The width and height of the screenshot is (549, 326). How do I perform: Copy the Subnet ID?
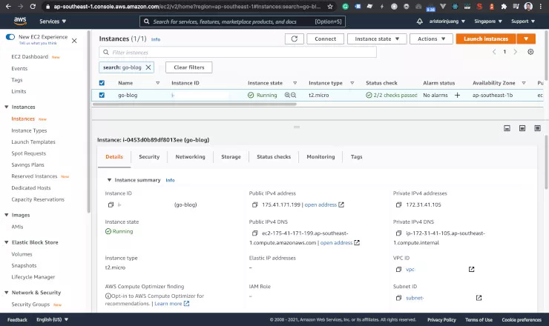(398, 298)
